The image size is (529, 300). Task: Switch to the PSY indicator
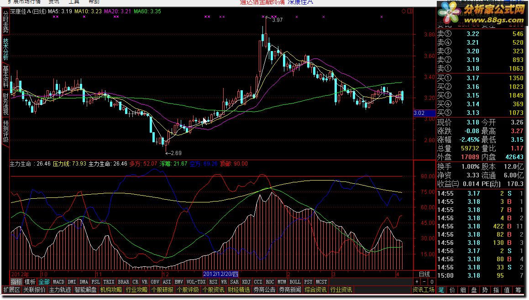tap(309, 282)
